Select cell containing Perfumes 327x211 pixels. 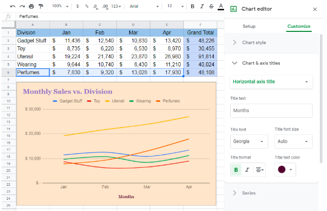(x=33, y=73)
